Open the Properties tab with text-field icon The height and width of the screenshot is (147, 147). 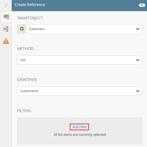tap(6, 29)
